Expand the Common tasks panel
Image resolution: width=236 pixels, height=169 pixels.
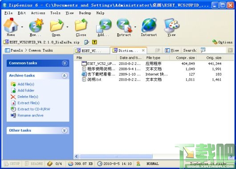65,63
